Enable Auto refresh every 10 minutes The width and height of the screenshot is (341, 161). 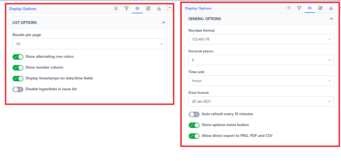[194, 114]
